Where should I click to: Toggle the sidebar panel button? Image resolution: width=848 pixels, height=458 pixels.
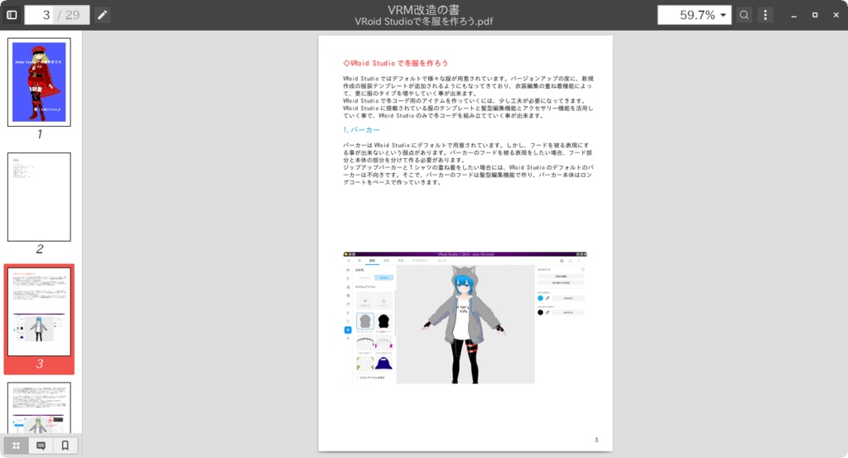point(12,15)
